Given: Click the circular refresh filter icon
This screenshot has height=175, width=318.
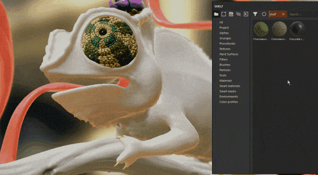Looking at the screenshot, I should (264, 14).
